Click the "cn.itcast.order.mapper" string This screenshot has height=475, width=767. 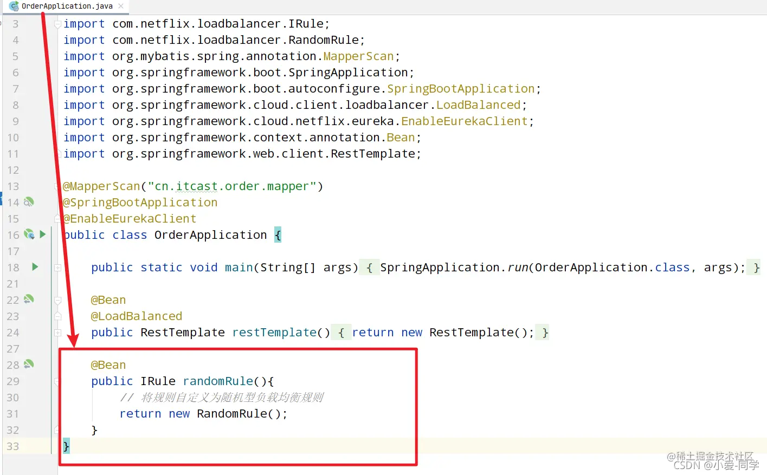click(x=232, y=186)
